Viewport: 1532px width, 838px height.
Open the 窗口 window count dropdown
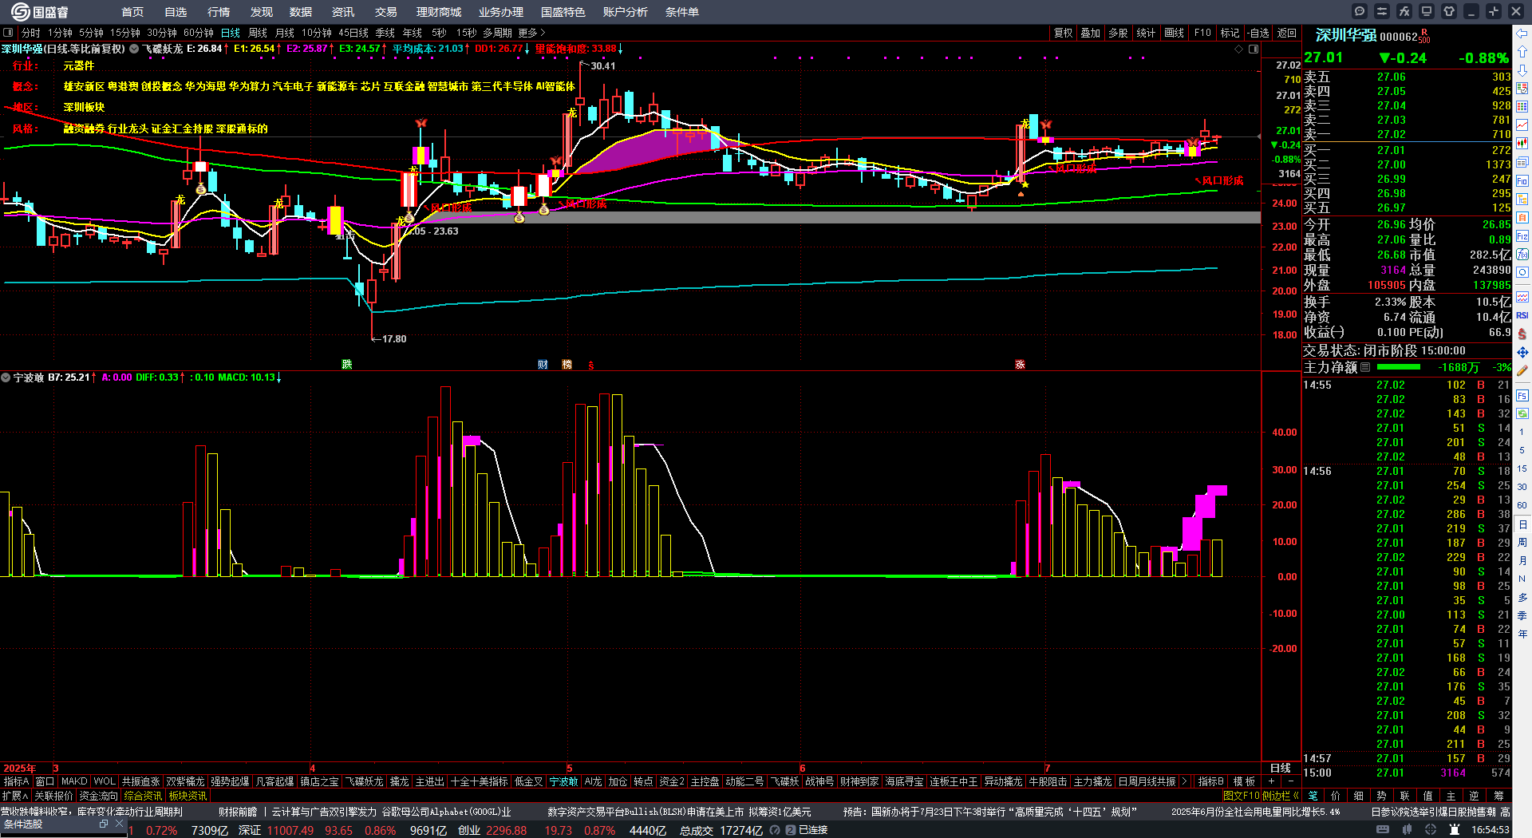tap(45, 781)
